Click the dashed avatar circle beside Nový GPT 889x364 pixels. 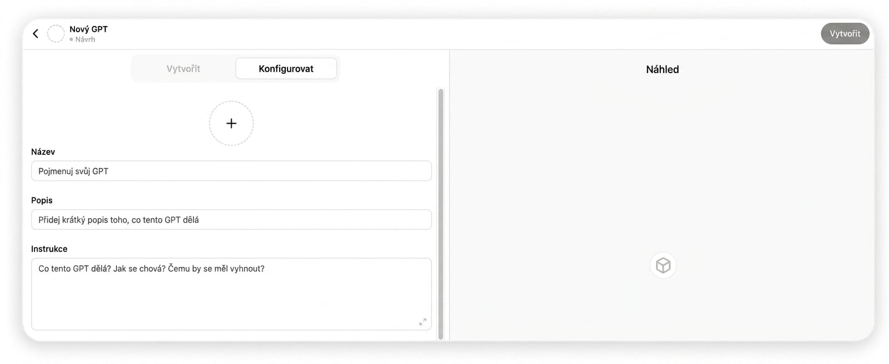click(x=56, y=34)
